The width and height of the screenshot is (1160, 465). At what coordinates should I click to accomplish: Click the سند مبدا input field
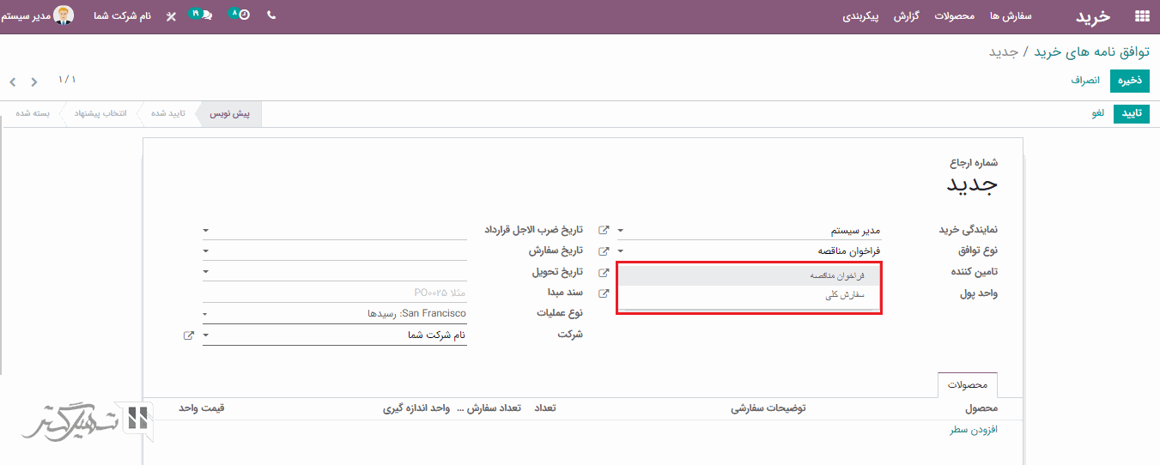(x=335, y=293)
